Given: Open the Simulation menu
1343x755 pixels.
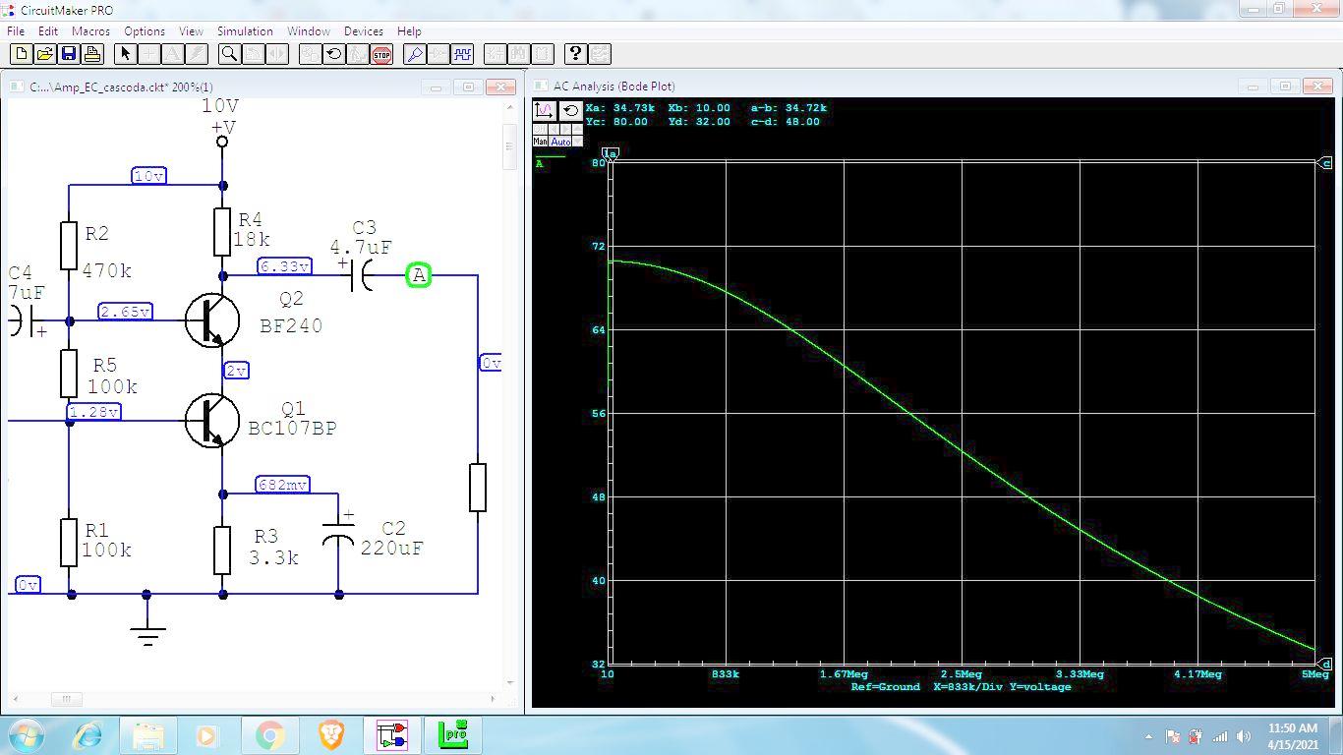Looking at the screenshot, I should tap(245, 31).
